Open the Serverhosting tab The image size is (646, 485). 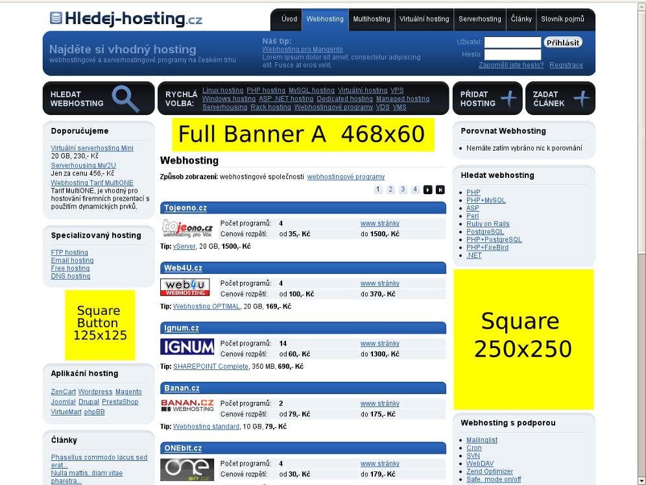tap(480, 19)
